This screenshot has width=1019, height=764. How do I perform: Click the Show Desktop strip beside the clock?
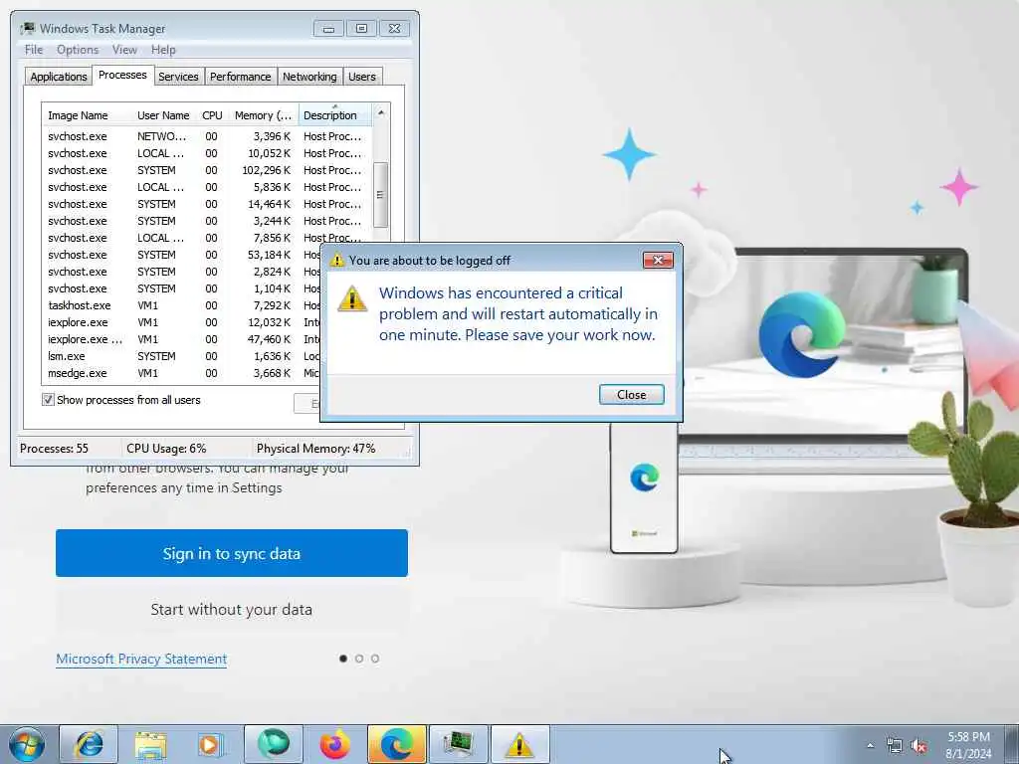[x=1011, y=744]
